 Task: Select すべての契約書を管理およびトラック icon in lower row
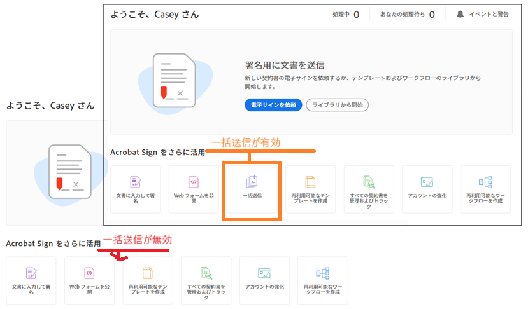click(x=206, y=273)
